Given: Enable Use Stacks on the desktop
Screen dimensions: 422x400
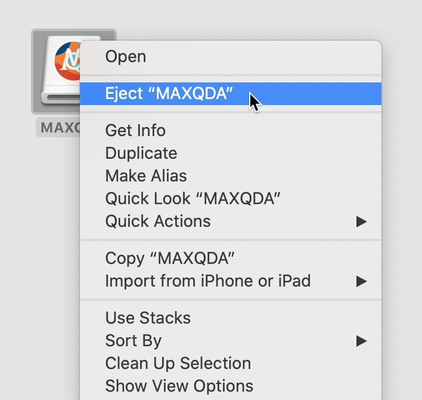Looking at the screenshot, I should click(x=231, y=318).
